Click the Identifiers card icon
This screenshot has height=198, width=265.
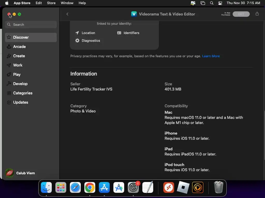pos(119,33)
